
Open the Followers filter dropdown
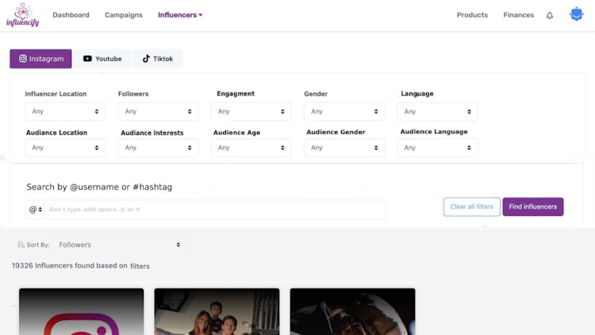[x=158, y=112]
